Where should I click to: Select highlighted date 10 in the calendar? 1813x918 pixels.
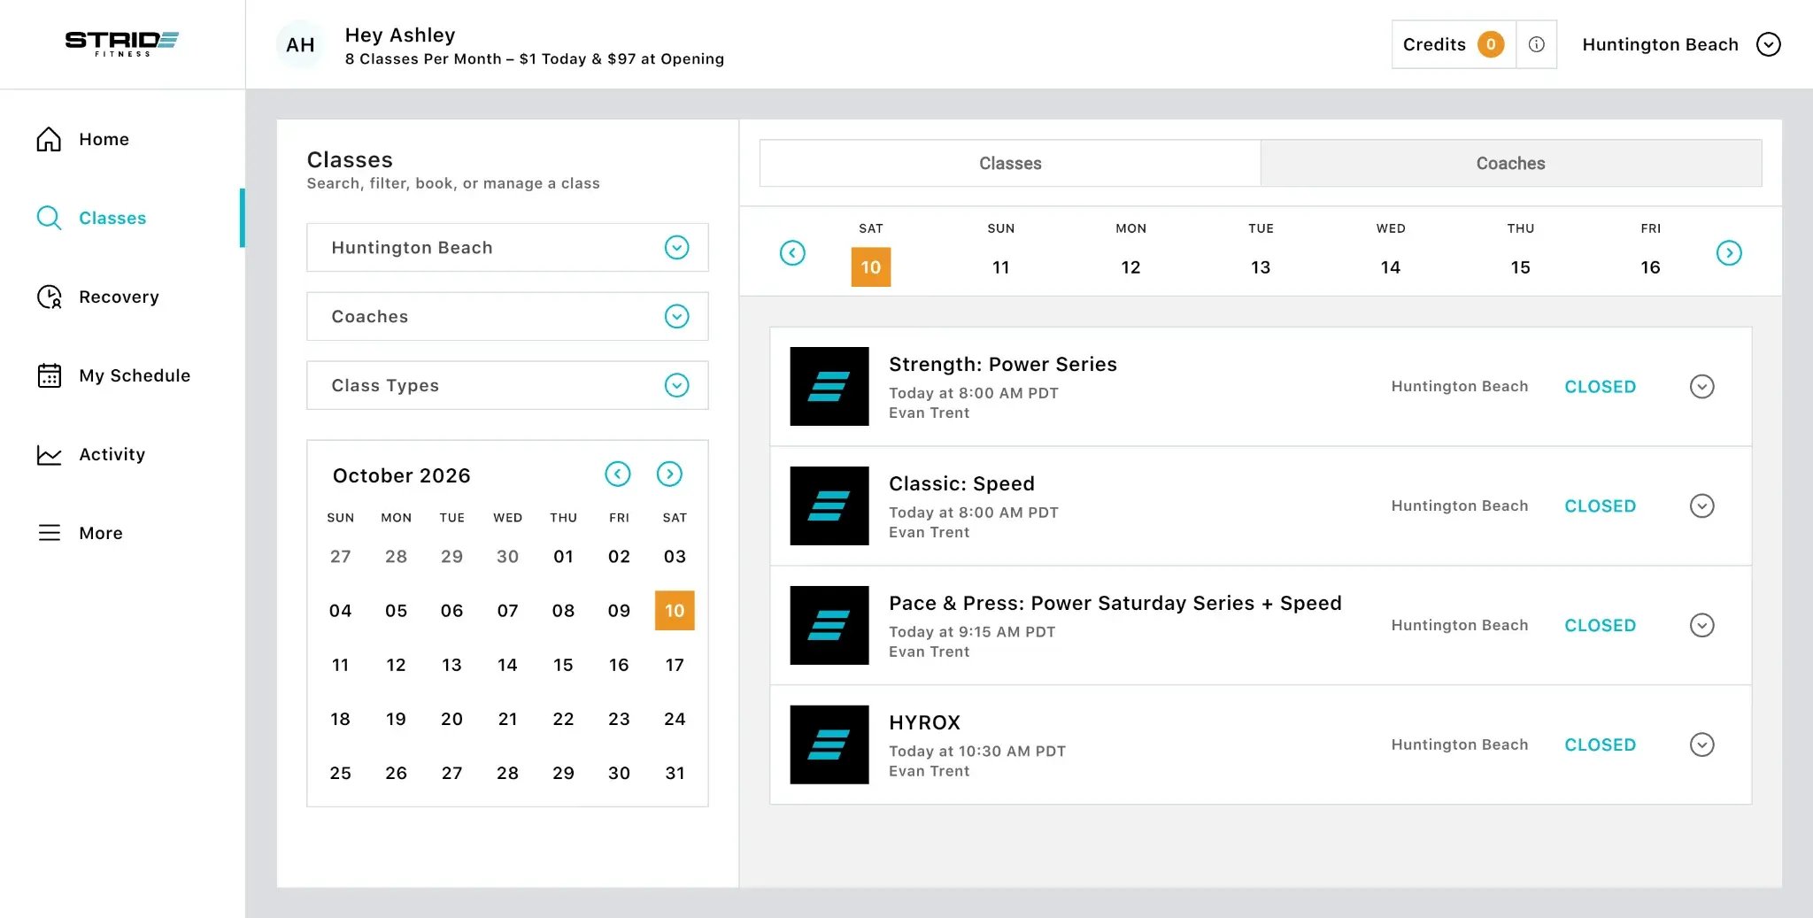click(675, 611)
